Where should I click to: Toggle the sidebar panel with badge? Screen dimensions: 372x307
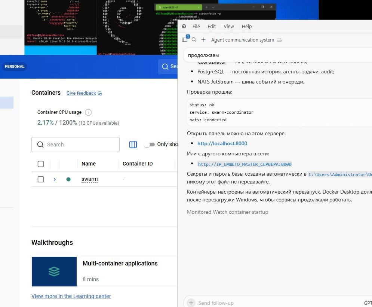click(x=185, y=40)
